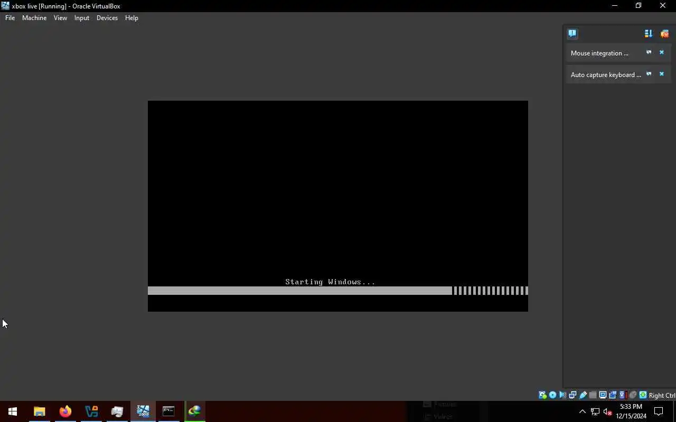Click the CPU virtualization status indicator

pos(622,395)
